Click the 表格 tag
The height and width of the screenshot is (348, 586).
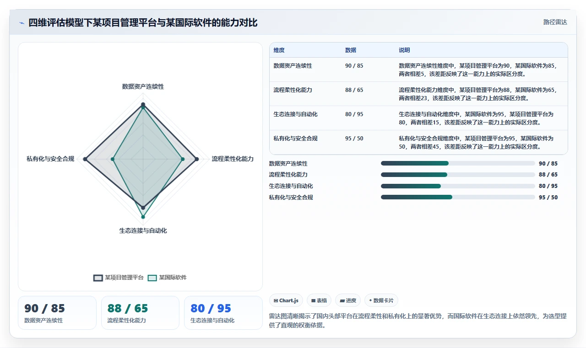(x=319, y=300)
